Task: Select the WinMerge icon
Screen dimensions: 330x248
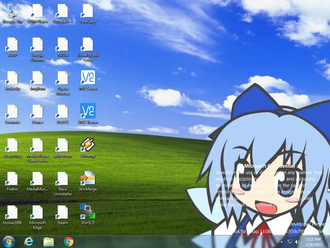Action: point(88,181)
